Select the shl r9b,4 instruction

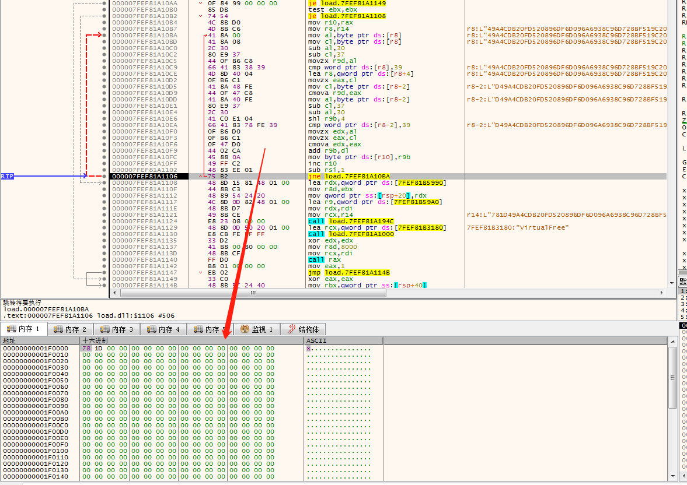point(326,118)
